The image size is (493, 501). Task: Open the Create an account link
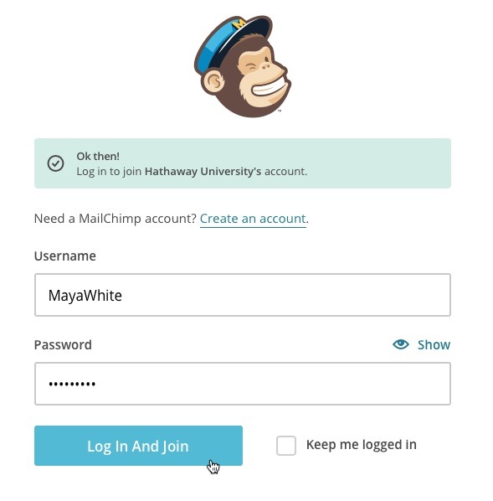[x=253, y=219]
